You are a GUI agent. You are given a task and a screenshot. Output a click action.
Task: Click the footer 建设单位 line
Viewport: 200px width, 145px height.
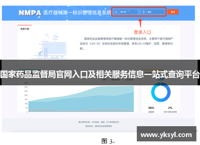pyautogui.click(x=99, y=126)
